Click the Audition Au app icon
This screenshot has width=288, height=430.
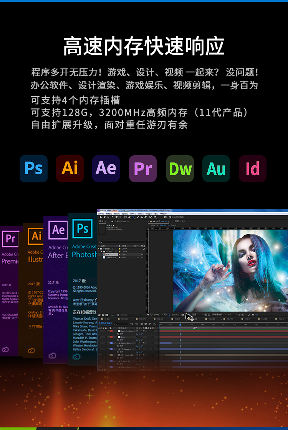click(x=216, y=168)
